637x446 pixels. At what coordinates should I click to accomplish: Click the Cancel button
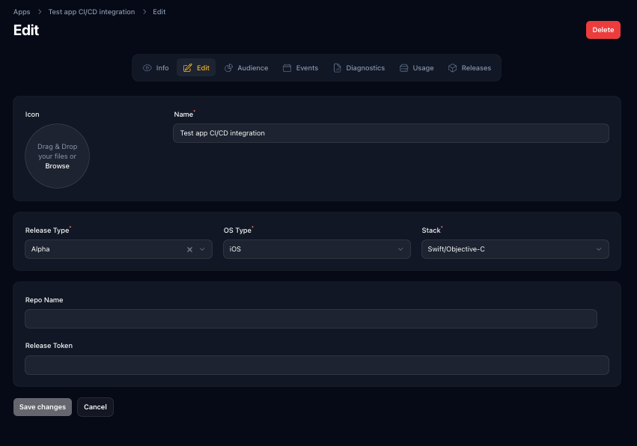pos(95,407)
